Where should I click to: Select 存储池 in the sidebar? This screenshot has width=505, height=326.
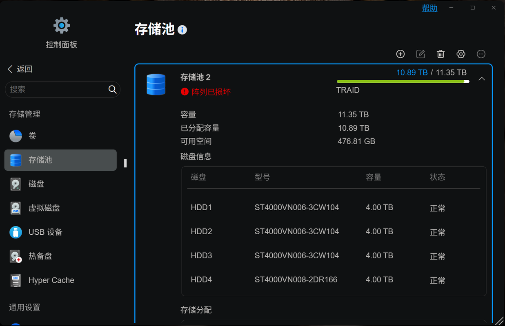point(60,160)
